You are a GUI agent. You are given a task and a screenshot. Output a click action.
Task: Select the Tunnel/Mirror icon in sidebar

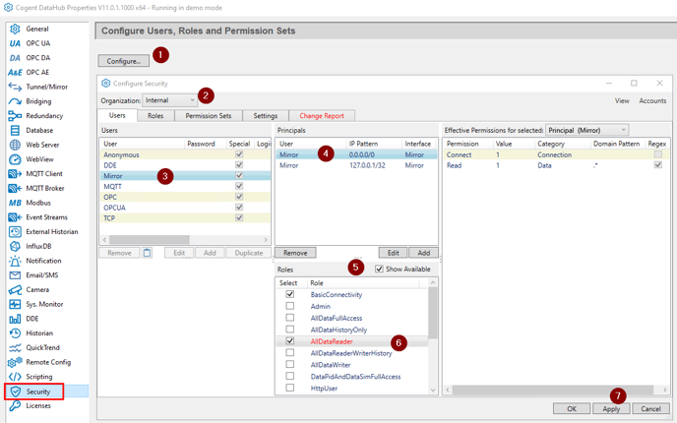pyautogui.click(x=15, y=87)
